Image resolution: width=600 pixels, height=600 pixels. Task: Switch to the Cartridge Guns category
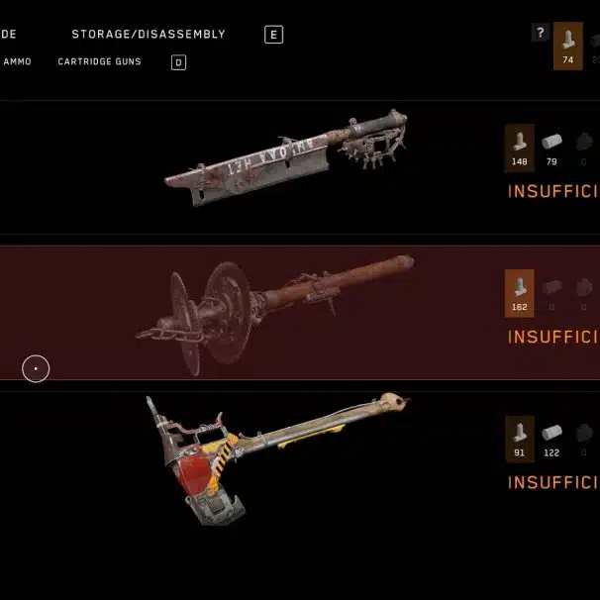(x=99, y=61)
